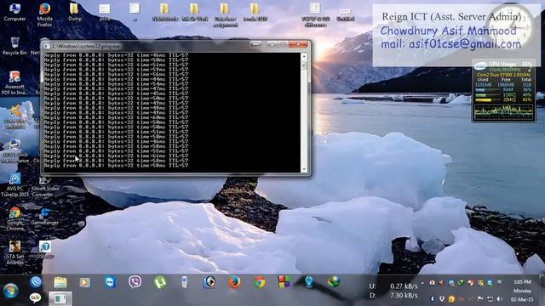Close the ping.exe console window
The image size is (545, 306).
coord(298,44)
